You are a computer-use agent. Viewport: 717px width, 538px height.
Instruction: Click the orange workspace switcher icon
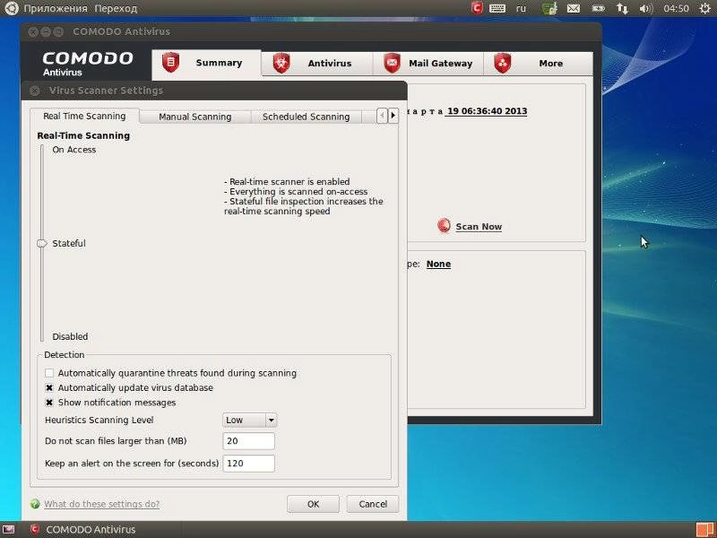pyautogui.click(x=704, y=530)
